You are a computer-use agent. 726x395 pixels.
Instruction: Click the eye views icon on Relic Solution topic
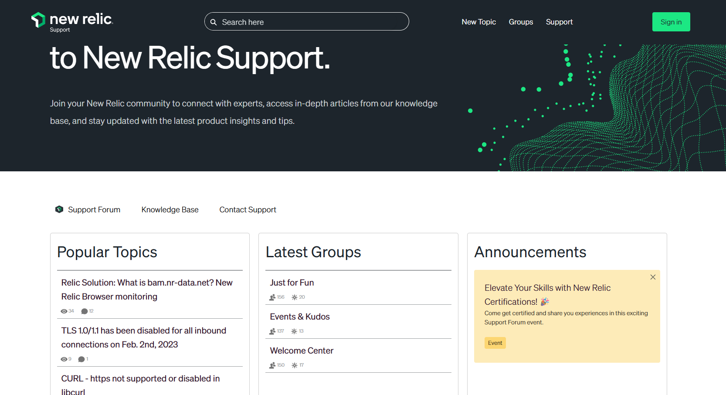(64, 311)
